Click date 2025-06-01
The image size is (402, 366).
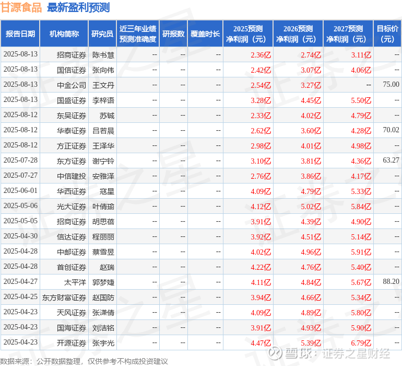pos(20,190)
